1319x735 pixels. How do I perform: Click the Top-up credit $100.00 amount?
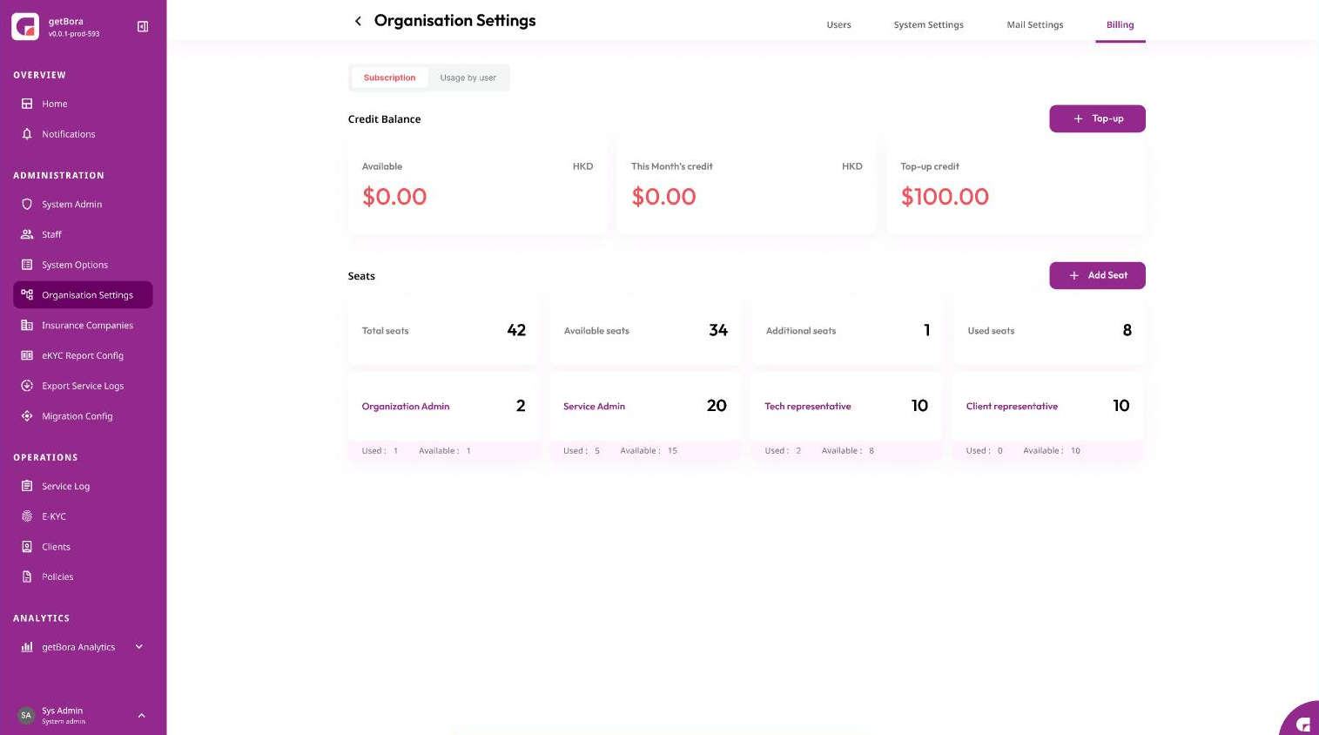(945, 197)
